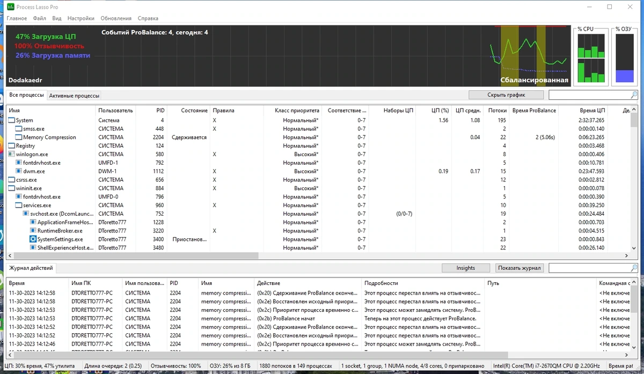Click the Process Lasso Pro title bar icon
This screenshot has height=374, width=644.
coord(11,7)
